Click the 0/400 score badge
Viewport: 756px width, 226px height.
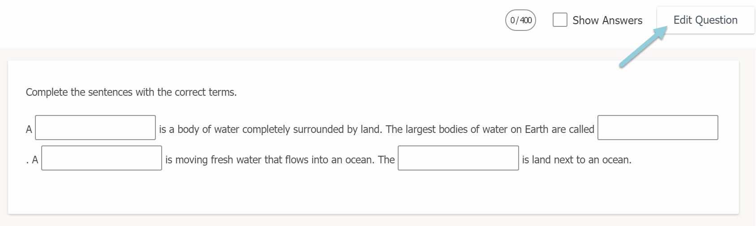(521, 21)
